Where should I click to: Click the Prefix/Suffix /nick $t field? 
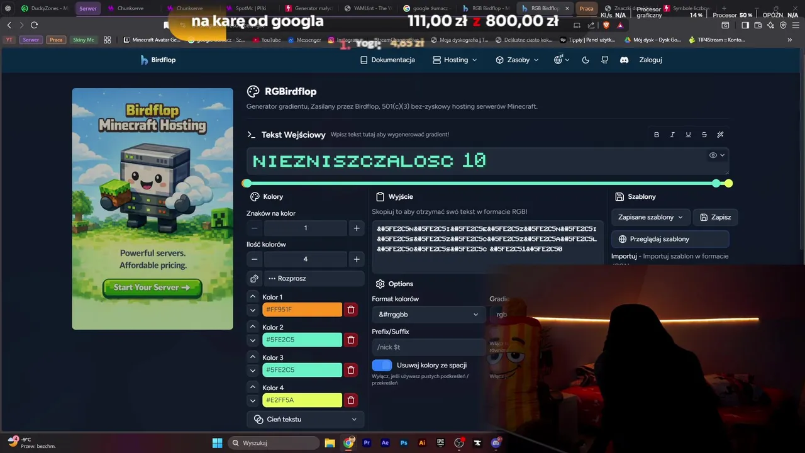pyautogui.click(x=428, y=347)
